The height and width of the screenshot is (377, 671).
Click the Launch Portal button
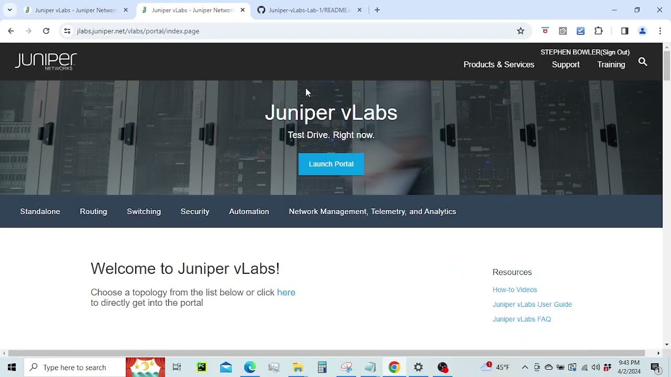tap(331, 164)
